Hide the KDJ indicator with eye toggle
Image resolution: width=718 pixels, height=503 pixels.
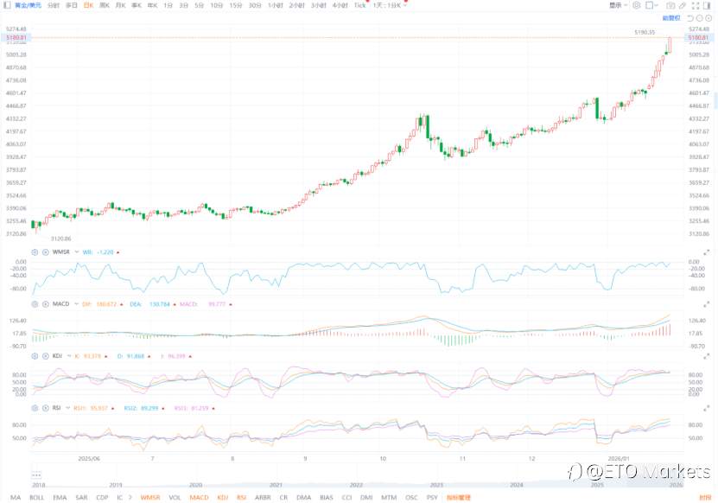point(46,355)
